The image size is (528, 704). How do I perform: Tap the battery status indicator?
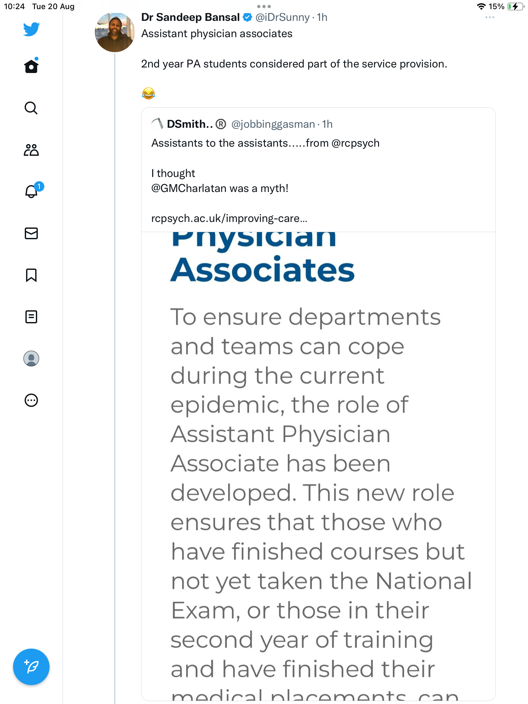pos(515,7)
